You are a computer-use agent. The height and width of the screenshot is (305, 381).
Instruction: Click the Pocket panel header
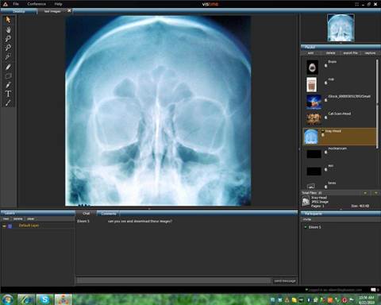point(341,47)
